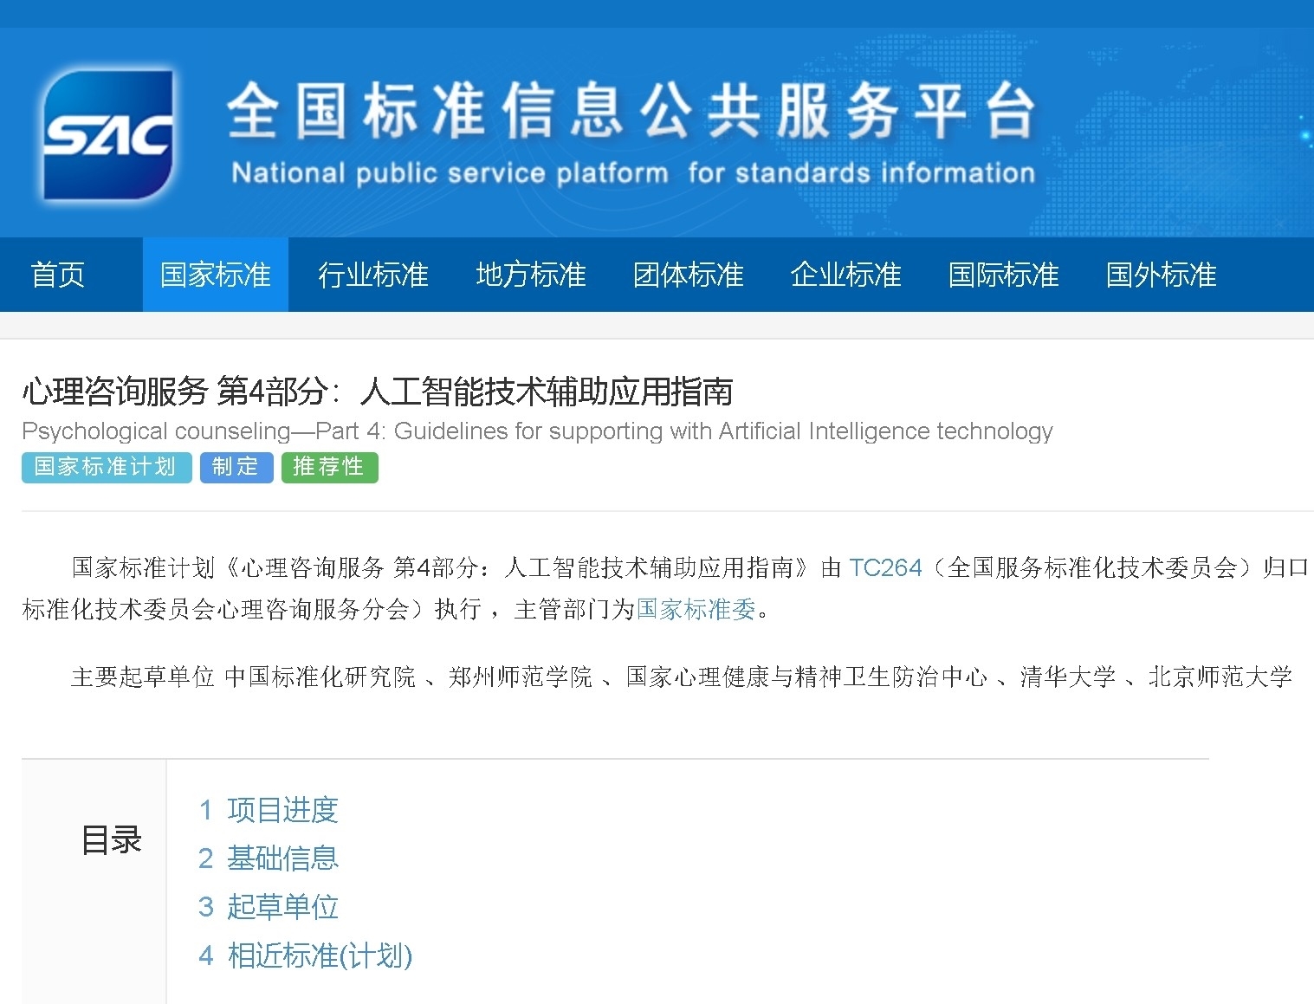The width and height of the screenshot is (1314, 1004).
Task: Click the 国家标准计划 tag
Action: 106,468
